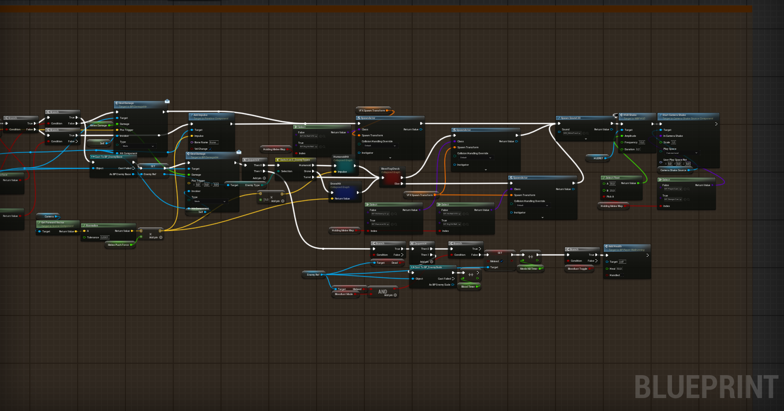Toggle the Meleed checkbox on the SET node
The width and height of the screenshot is (784, 411).
coord(502,261)
